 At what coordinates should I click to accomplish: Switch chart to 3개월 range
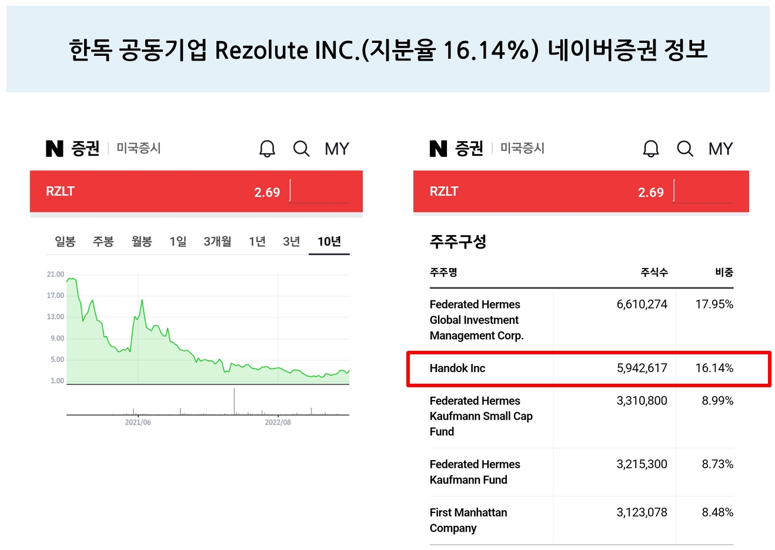click(x=218, y=242)
